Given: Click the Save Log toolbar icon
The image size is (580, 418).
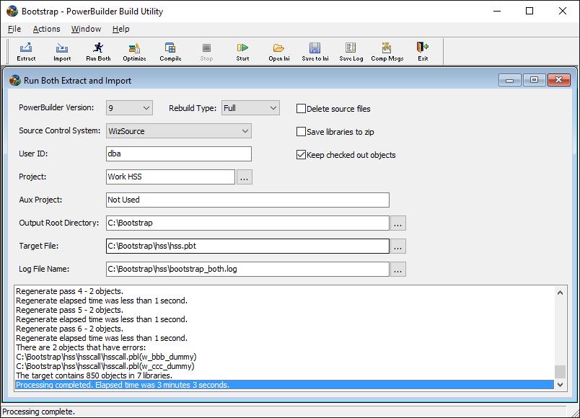Looking at the screenshot, I should point(351,52).
